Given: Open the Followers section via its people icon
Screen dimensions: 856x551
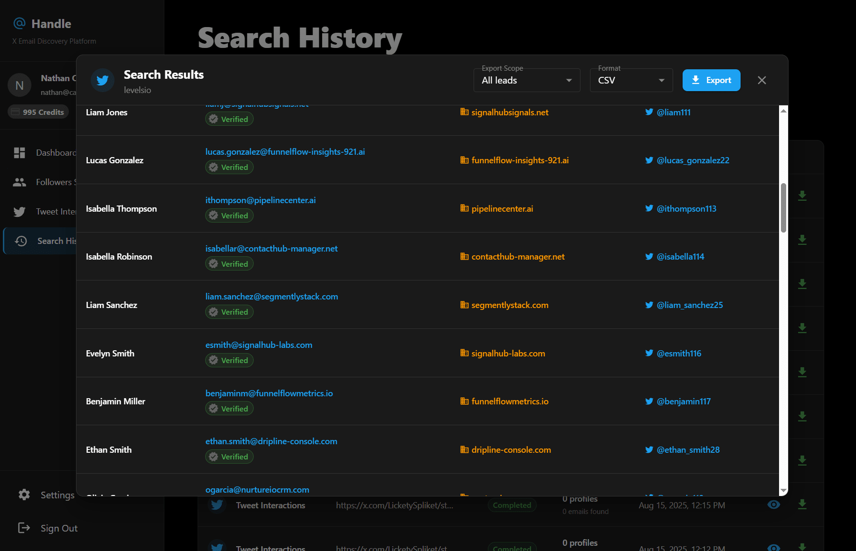Looking at the screenshot, I should click(x=19, y=182).
